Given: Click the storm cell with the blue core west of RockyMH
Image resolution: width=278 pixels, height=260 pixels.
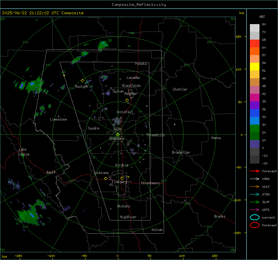Looking at the screenshot, I should coord(34,85).
